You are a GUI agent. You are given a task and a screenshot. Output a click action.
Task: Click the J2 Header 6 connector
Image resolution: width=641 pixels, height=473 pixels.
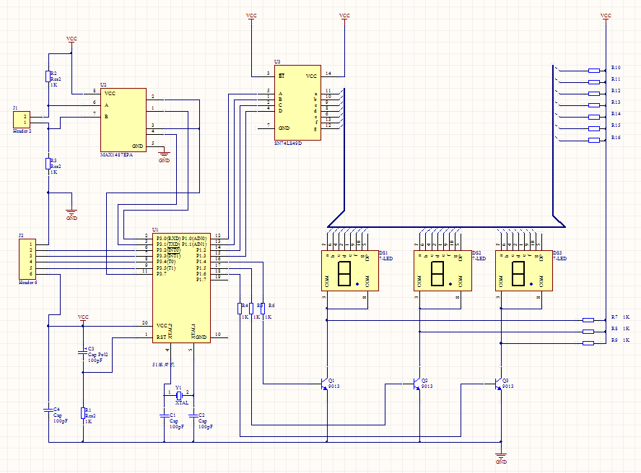tap(27, 259)
